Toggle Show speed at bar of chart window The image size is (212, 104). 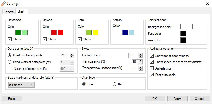[152, 62]
